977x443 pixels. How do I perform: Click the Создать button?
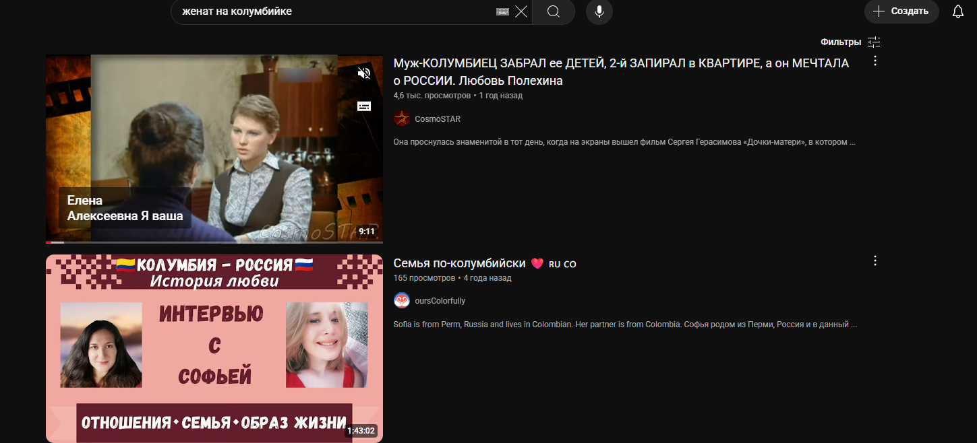[901, 11]
